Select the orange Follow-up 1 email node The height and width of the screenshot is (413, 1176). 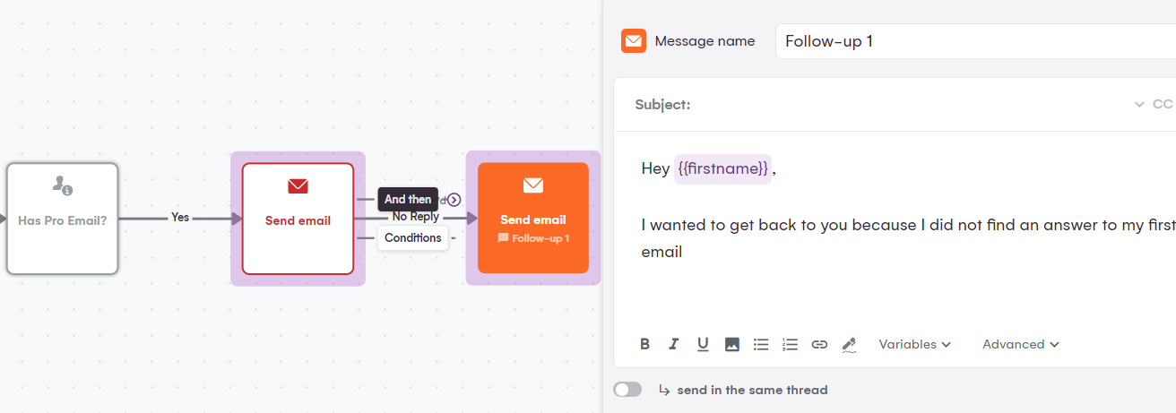[x=533, y=218]
